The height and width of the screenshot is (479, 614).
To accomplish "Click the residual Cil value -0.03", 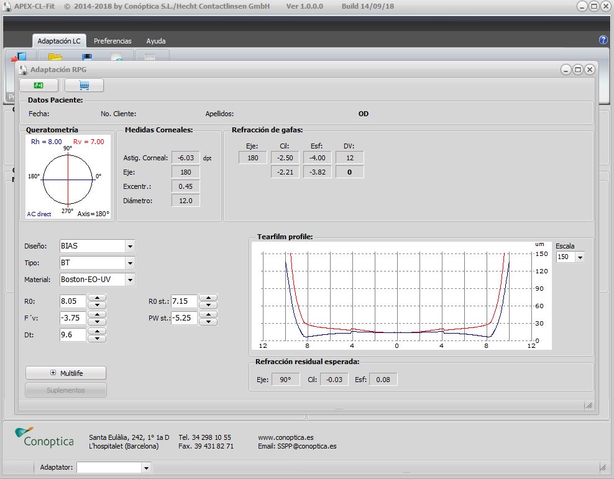I will [x=334, y=380].
